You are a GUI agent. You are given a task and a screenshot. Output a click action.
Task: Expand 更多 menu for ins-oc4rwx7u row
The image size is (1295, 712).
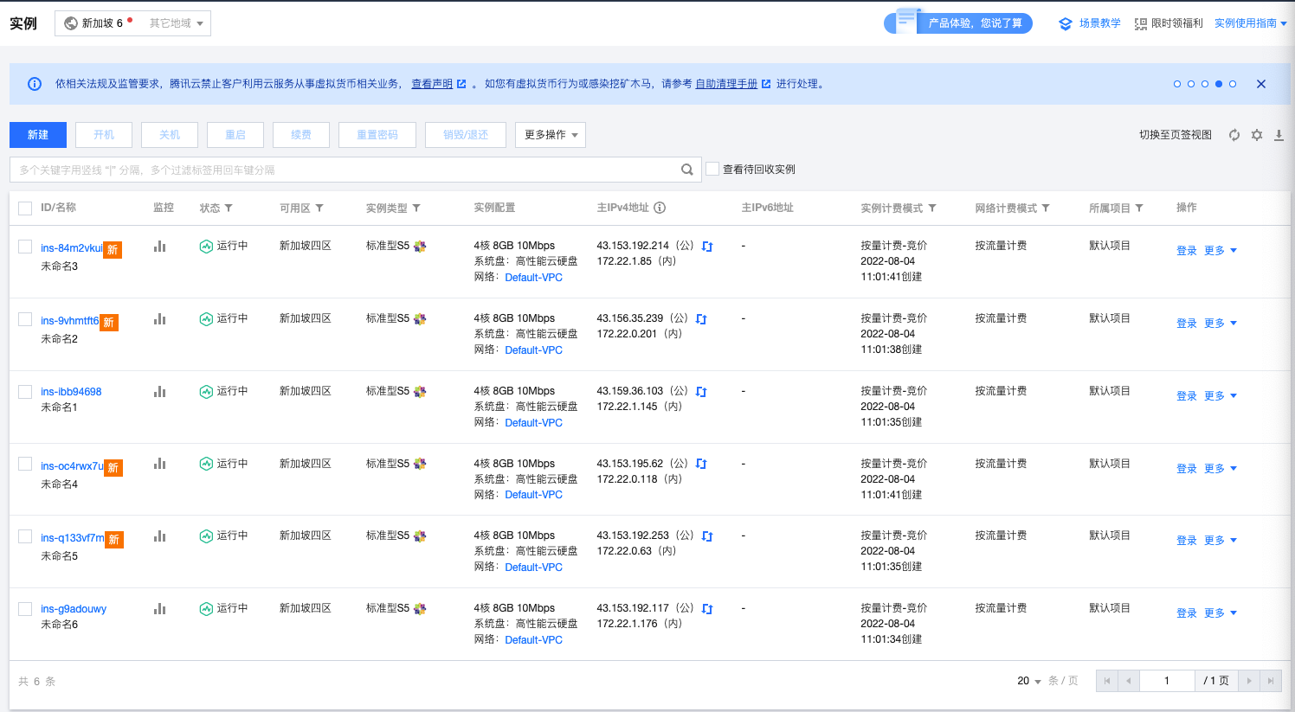click(x=1221, y=469)
